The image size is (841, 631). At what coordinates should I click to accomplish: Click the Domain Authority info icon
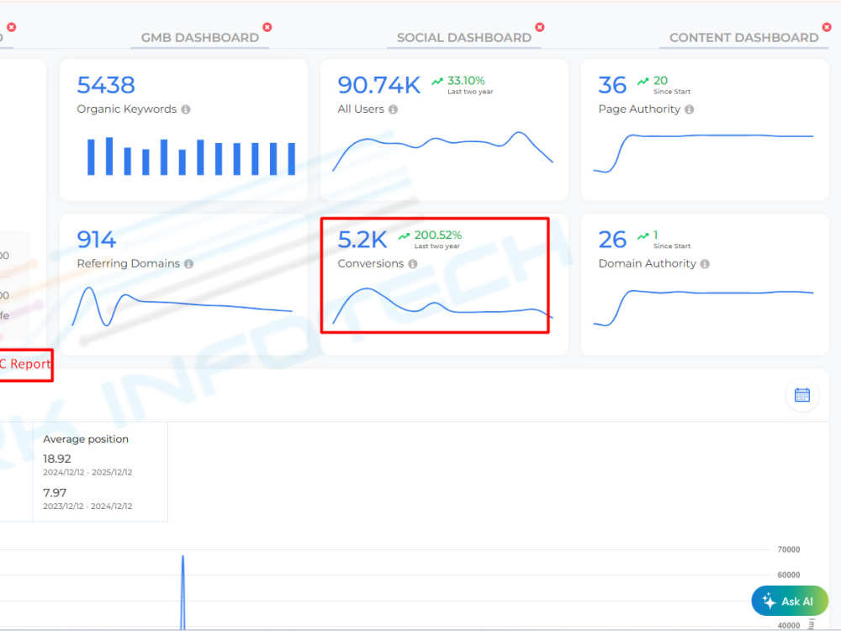coord(705,264)
